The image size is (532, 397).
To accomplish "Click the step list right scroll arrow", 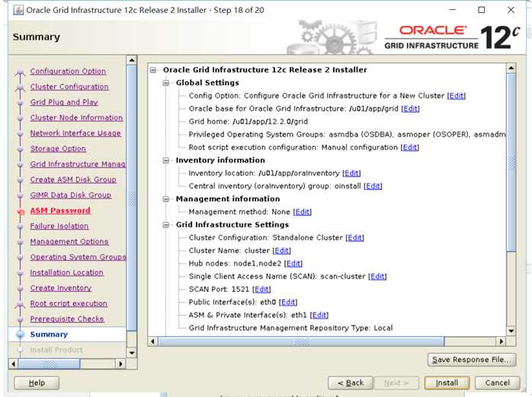I will tap(120, 364).
